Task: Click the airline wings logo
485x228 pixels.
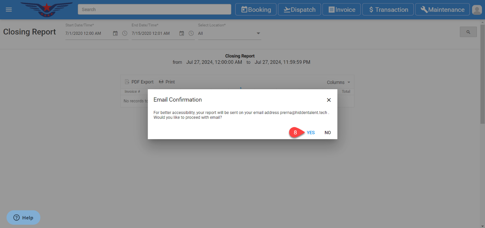Action: tap(46, 9)
